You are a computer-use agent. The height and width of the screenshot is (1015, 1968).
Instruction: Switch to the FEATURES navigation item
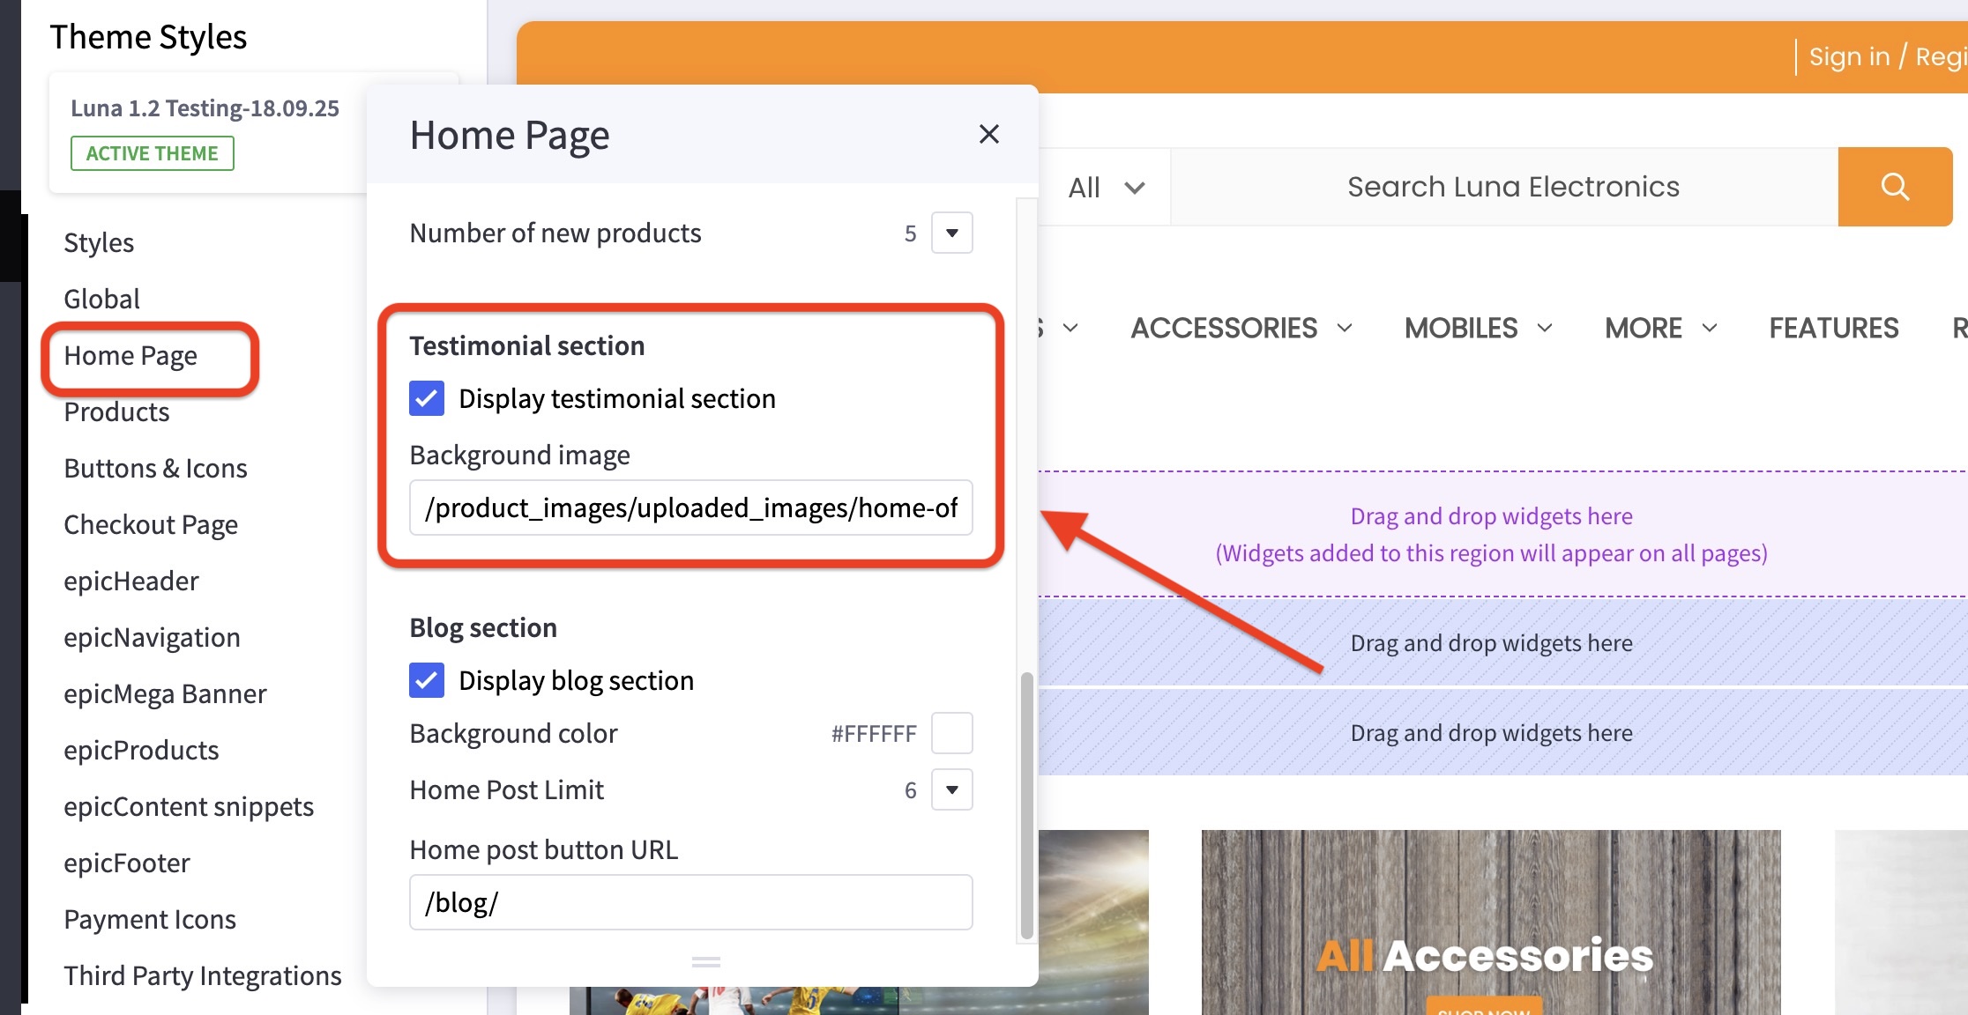[x=1834, y=327]
